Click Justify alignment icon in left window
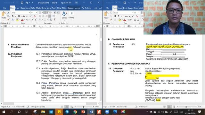The width and height of the screenshot is (205, 115). point(50,16)
